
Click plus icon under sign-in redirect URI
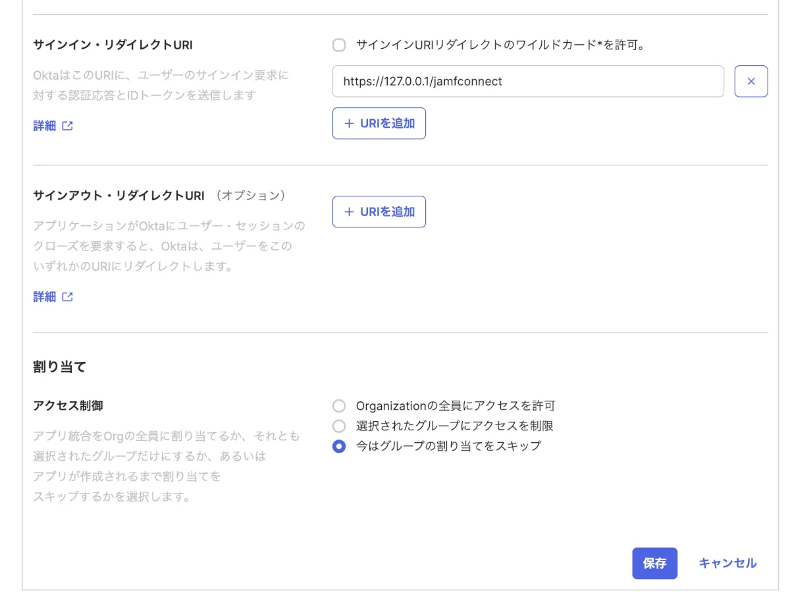click(349, 123)
